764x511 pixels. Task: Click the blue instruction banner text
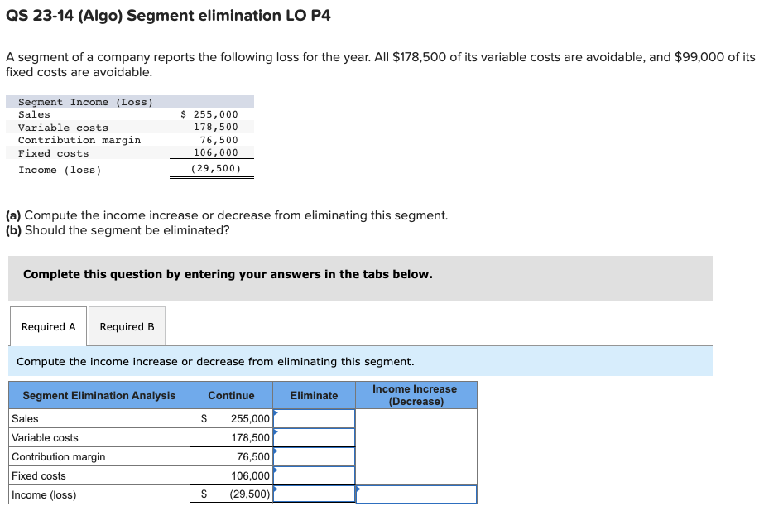click(x=215, y=361)
